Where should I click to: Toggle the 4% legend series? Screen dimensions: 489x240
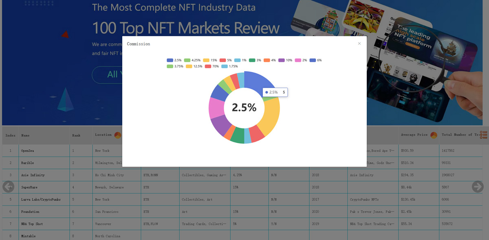coord(270,60)
